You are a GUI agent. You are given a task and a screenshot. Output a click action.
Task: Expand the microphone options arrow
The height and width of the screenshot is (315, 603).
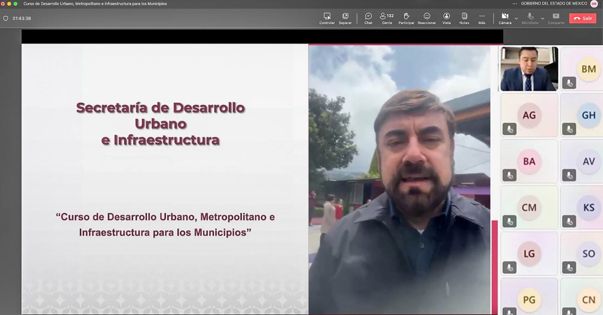[x=542, y=18]
